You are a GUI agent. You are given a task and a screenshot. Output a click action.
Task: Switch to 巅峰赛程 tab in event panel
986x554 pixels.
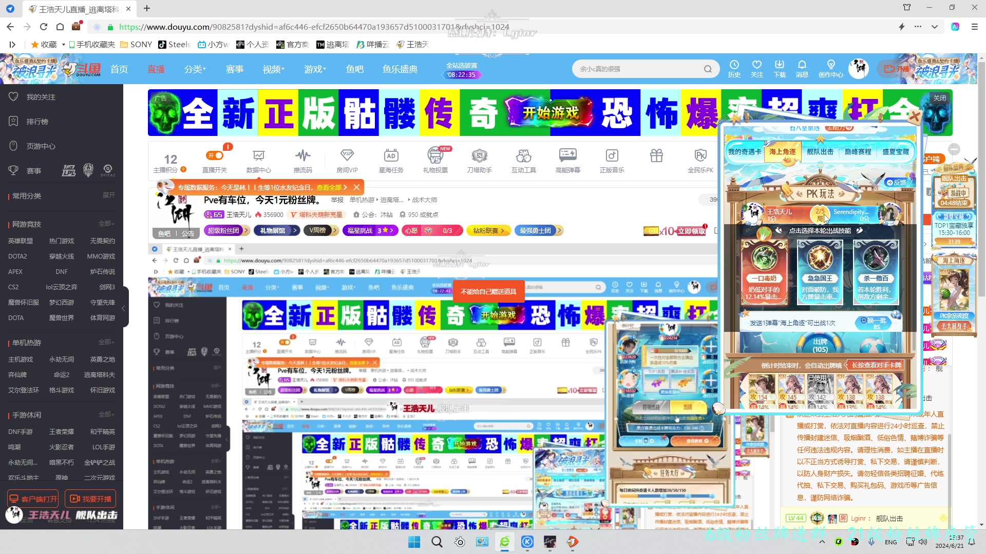pyautogui.click(x=858, y=152)
